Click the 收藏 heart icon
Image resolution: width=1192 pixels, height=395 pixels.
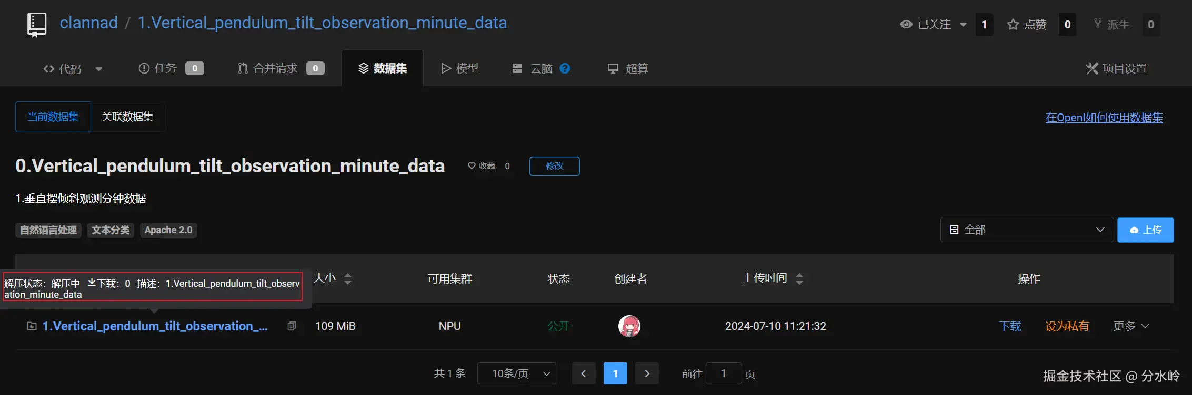(x=472, y=166)
